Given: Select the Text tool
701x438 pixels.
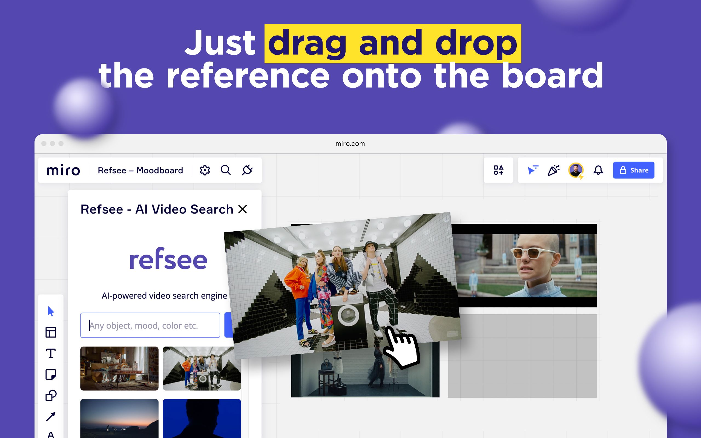Looking at the screenshot, I should (51, 353).
